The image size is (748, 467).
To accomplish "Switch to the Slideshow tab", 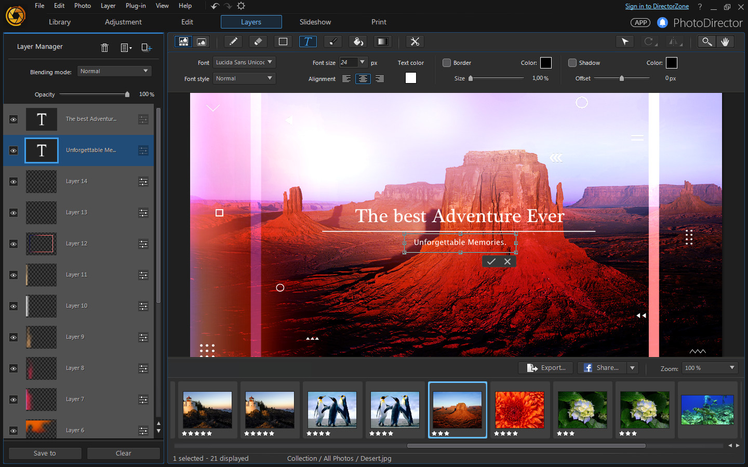I will [x=315, y=22].
